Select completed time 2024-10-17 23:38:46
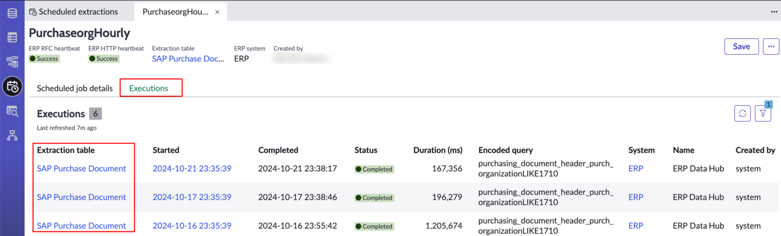781x236 pixels. pyautogui.click(x=297, y=197)
